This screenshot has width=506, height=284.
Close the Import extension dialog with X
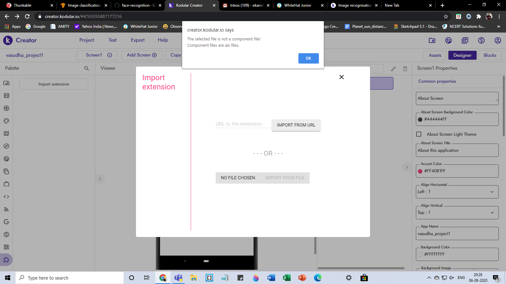tap(342, 77)
